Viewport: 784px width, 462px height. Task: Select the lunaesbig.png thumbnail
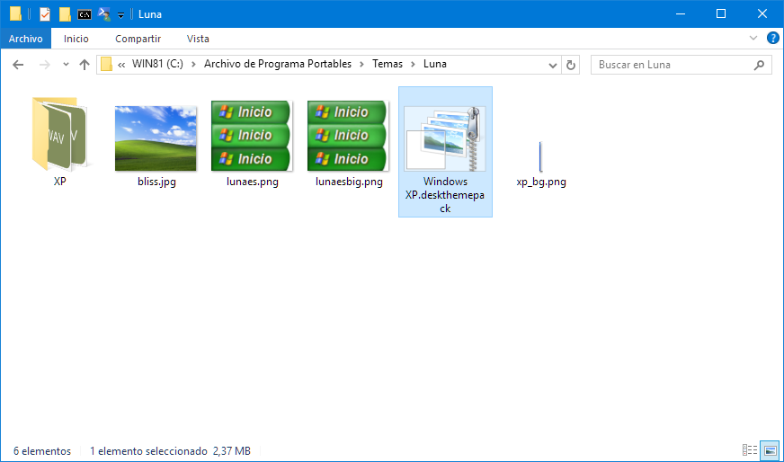pos(348,136)
